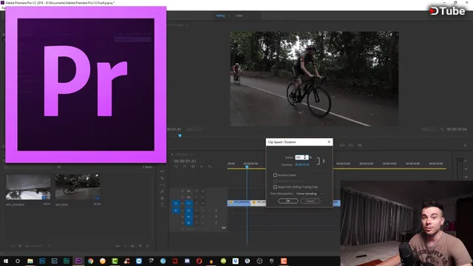Toggle A2 track targeting

click(188, 216)
